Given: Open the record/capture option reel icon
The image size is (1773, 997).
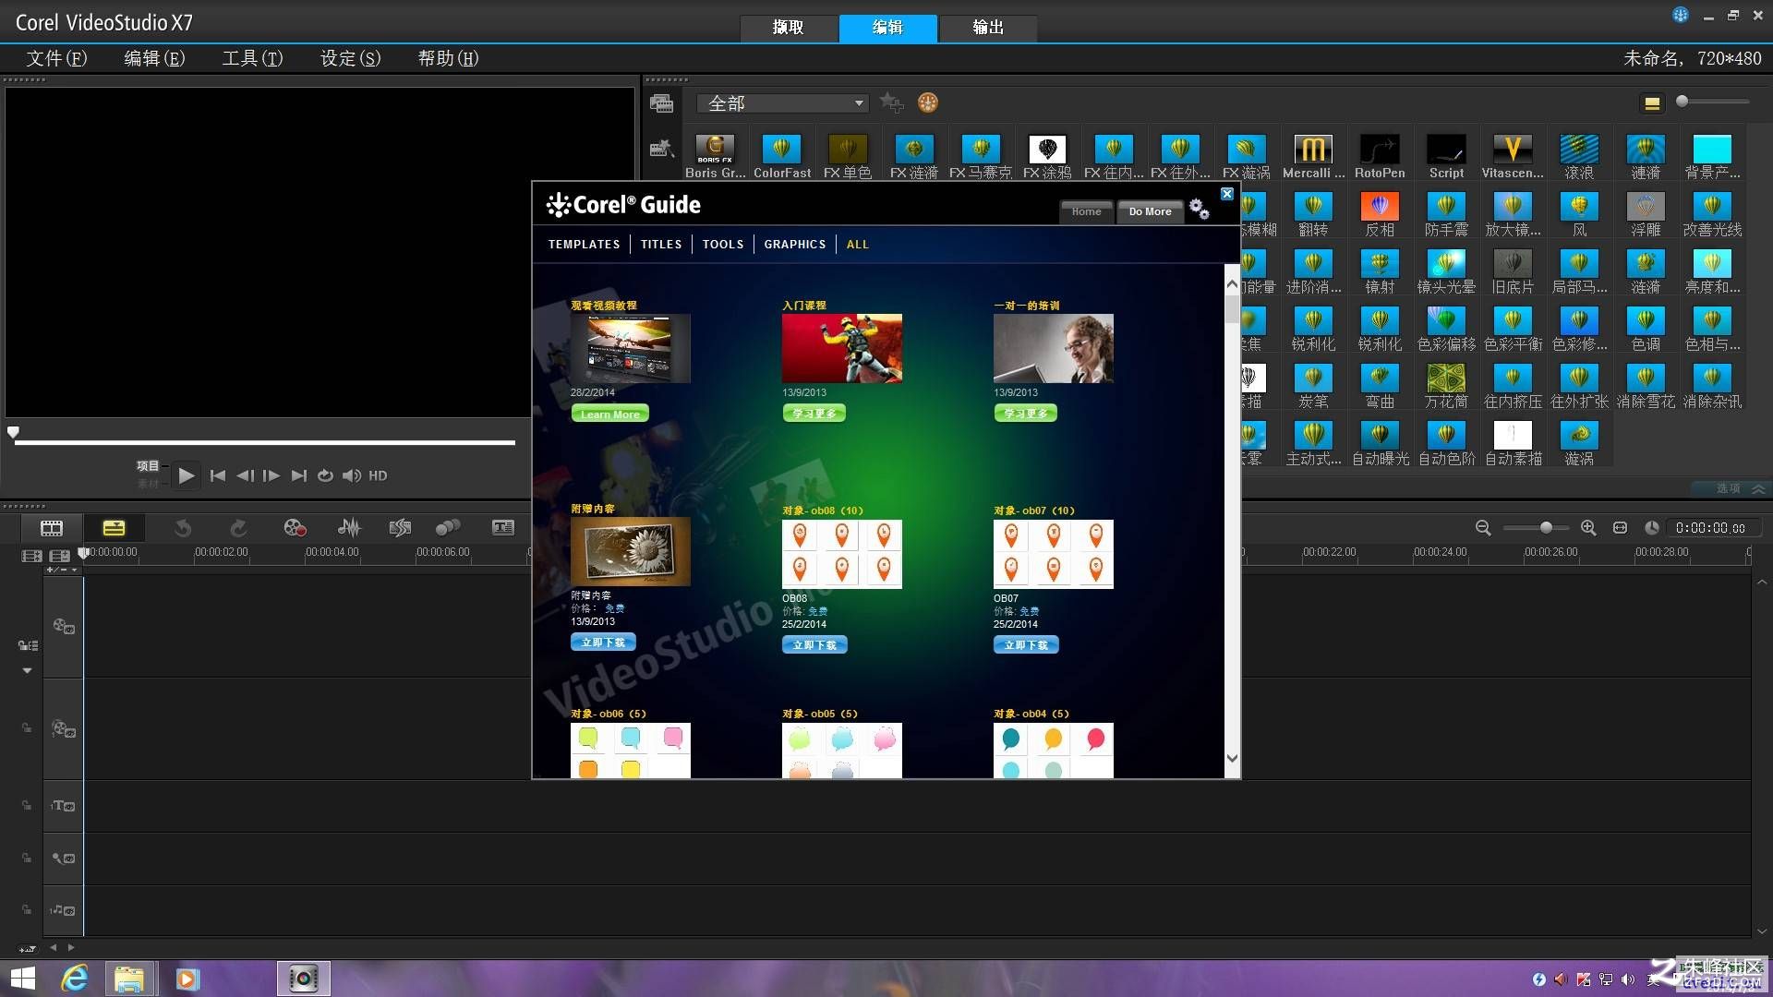Looking at the screenshot, I should tap(295, 528).
